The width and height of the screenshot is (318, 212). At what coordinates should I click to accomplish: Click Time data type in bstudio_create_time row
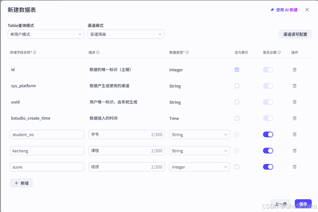174,119
